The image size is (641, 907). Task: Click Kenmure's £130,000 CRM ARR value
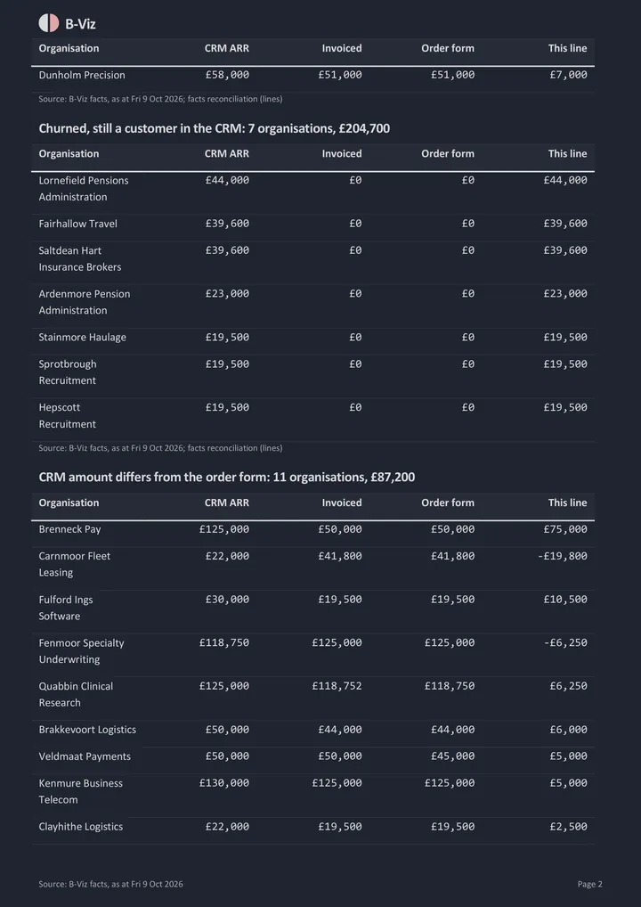click(x=224, y=783)
